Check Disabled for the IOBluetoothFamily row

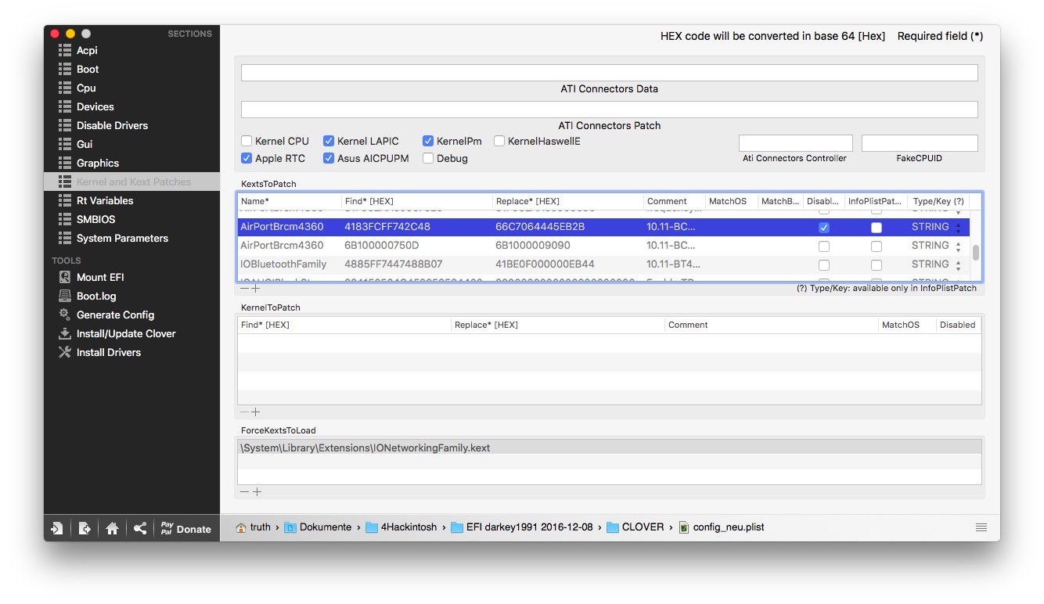pyautogui.click(x=824, y=265)
